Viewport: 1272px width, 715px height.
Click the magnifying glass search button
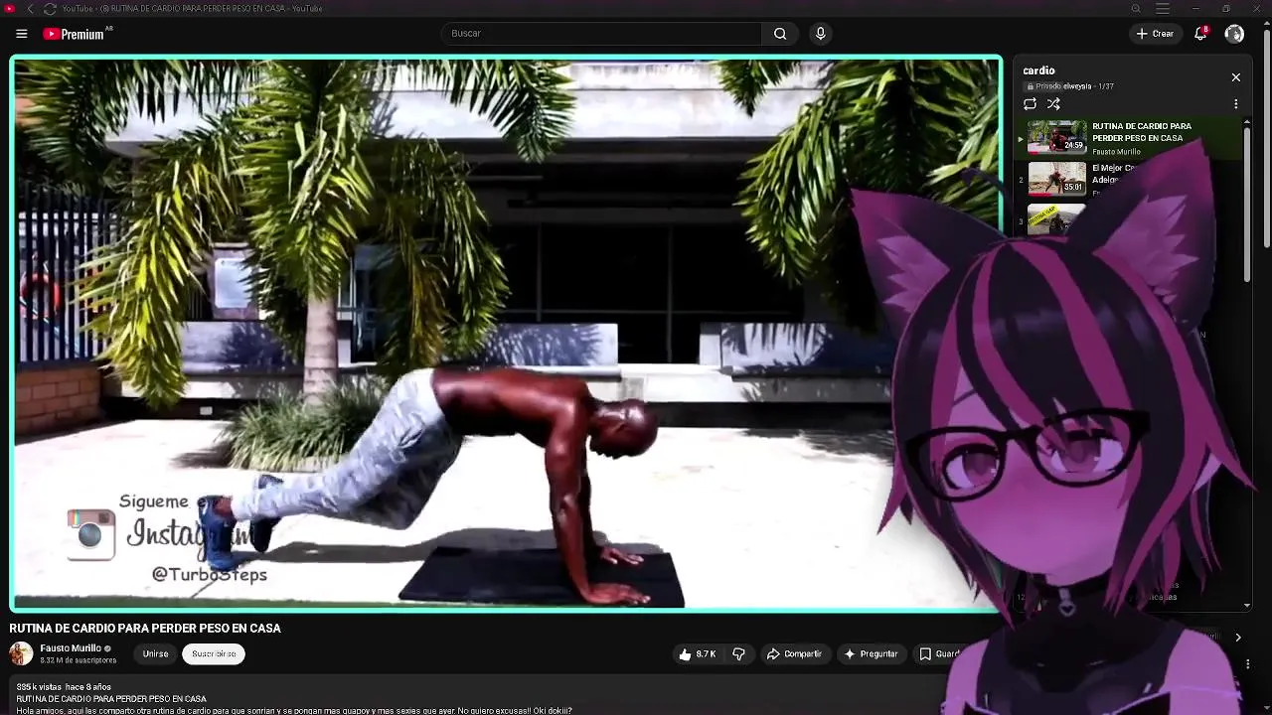click(x=780, y=34)
